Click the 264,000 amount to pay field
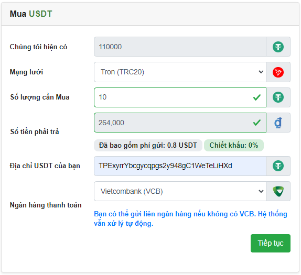301x275 pixels. [180, 123]
